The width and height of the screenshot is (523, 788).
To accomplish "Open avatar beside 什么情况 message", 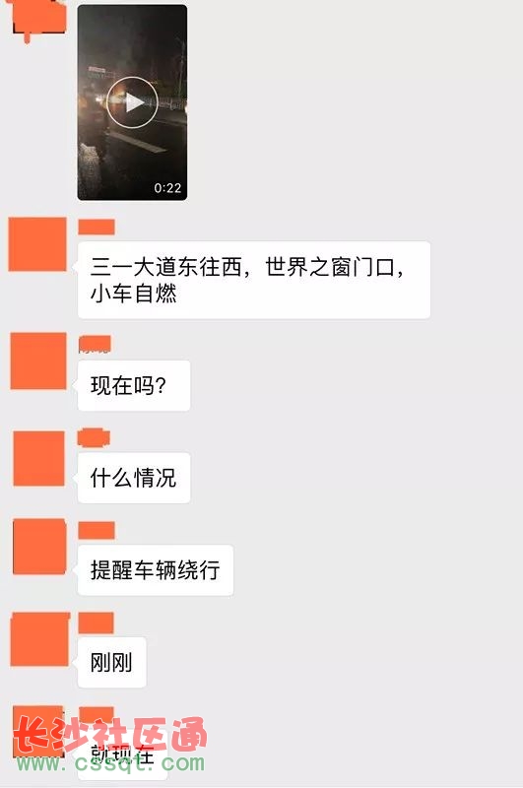I will (x=38, y=458).
